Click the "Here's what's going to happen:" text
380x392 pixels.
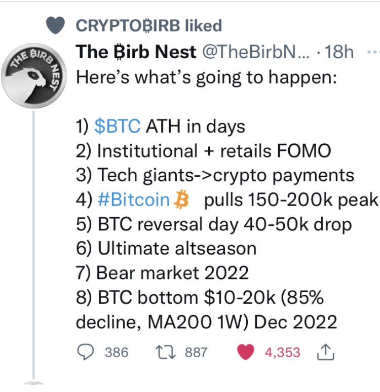pos(207,77)
